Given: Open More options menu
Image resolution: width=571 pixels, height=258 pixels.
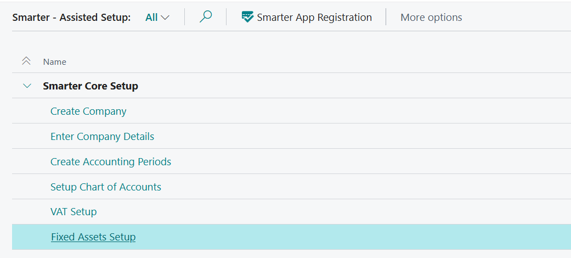Looking at the screenshot, I should (431, 18).
